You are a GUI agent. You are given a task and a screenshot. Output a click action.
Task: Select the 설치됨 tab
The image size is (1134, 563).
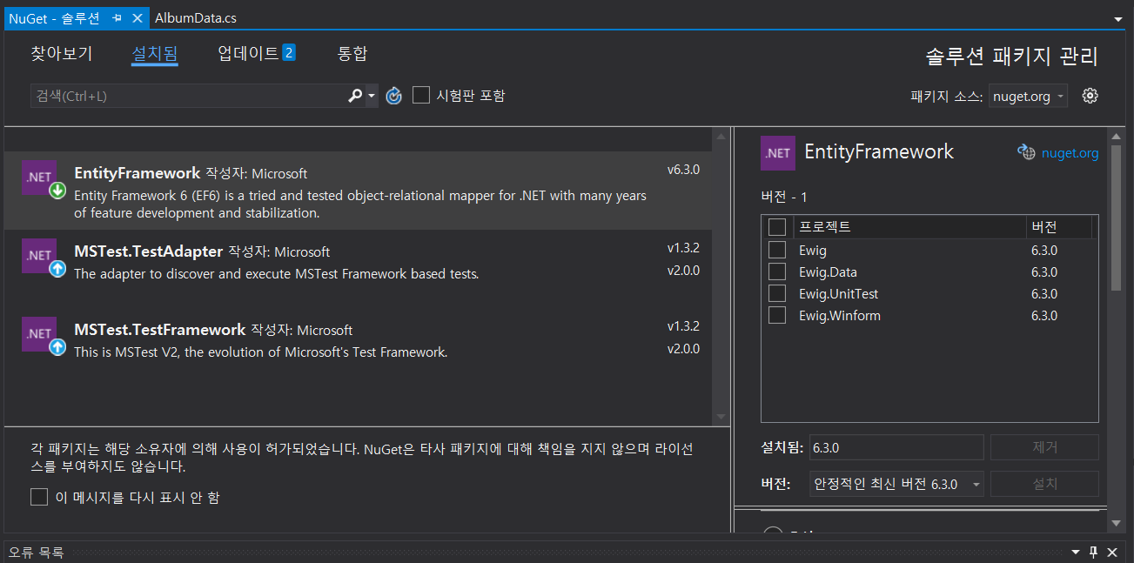click(x=155, y=54)
